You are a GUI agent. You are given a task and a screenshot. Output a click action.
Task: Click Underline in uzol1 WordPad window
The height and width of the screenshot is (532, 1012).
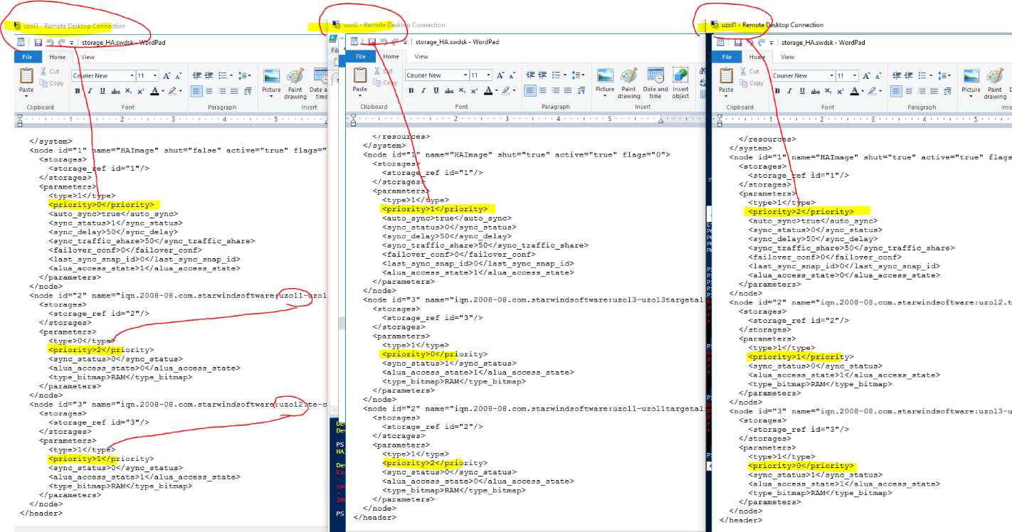pos(801,91)
